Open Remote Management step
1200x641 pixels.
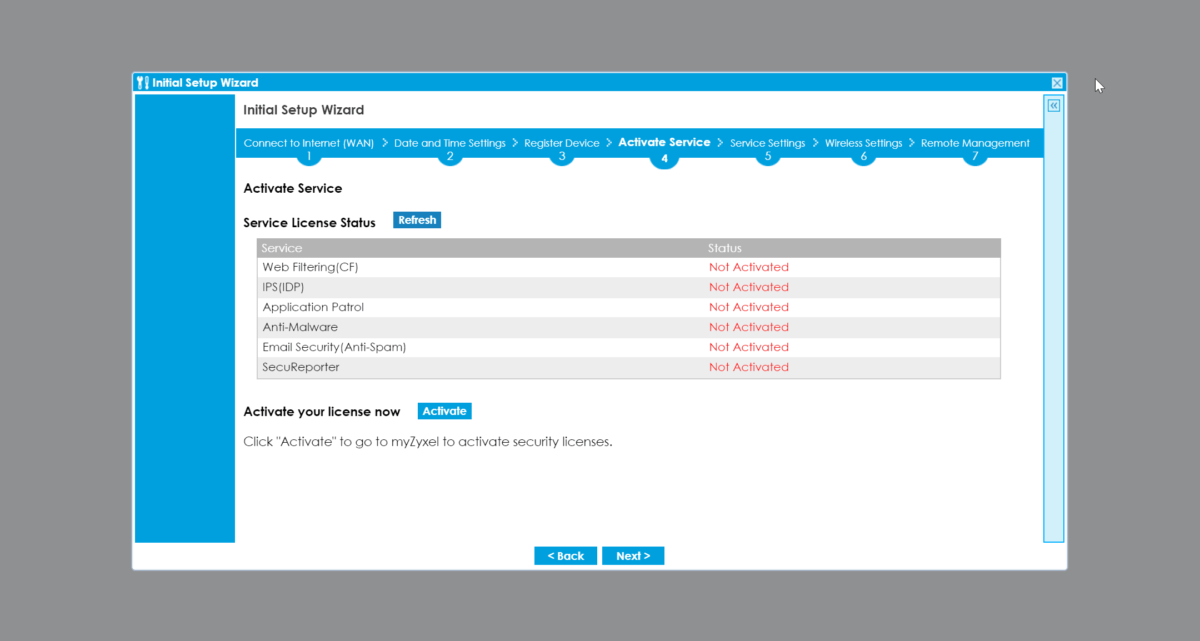click(x=975, y=143)
